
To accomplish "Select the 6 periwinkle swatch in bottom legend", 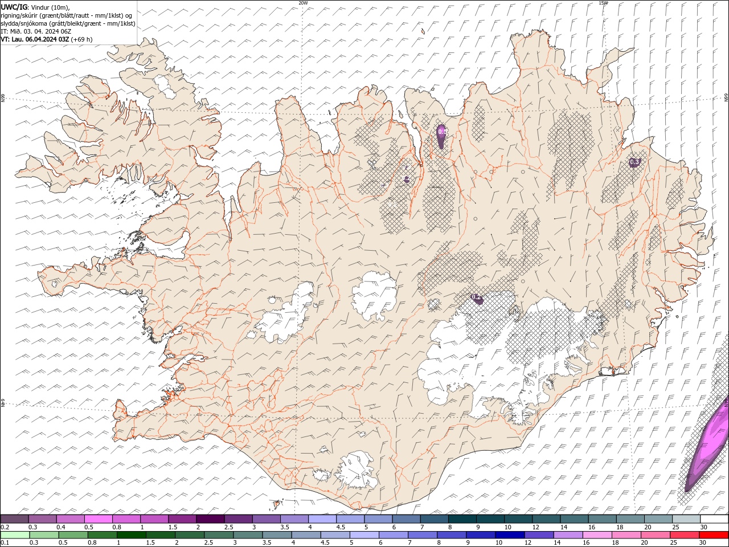I will [x=393, y=535].
